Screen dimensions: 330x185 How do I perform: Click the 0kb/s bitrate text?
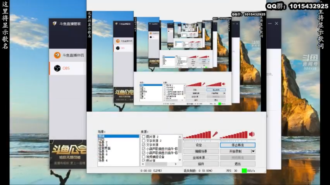(x=251, y=171)
